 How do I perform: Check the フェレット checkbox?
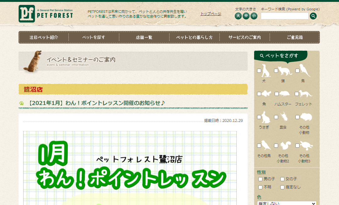click(x=297, y=94)
